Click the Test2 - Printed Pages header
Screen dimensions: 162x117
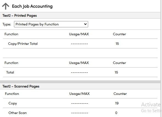click(19, 16)
